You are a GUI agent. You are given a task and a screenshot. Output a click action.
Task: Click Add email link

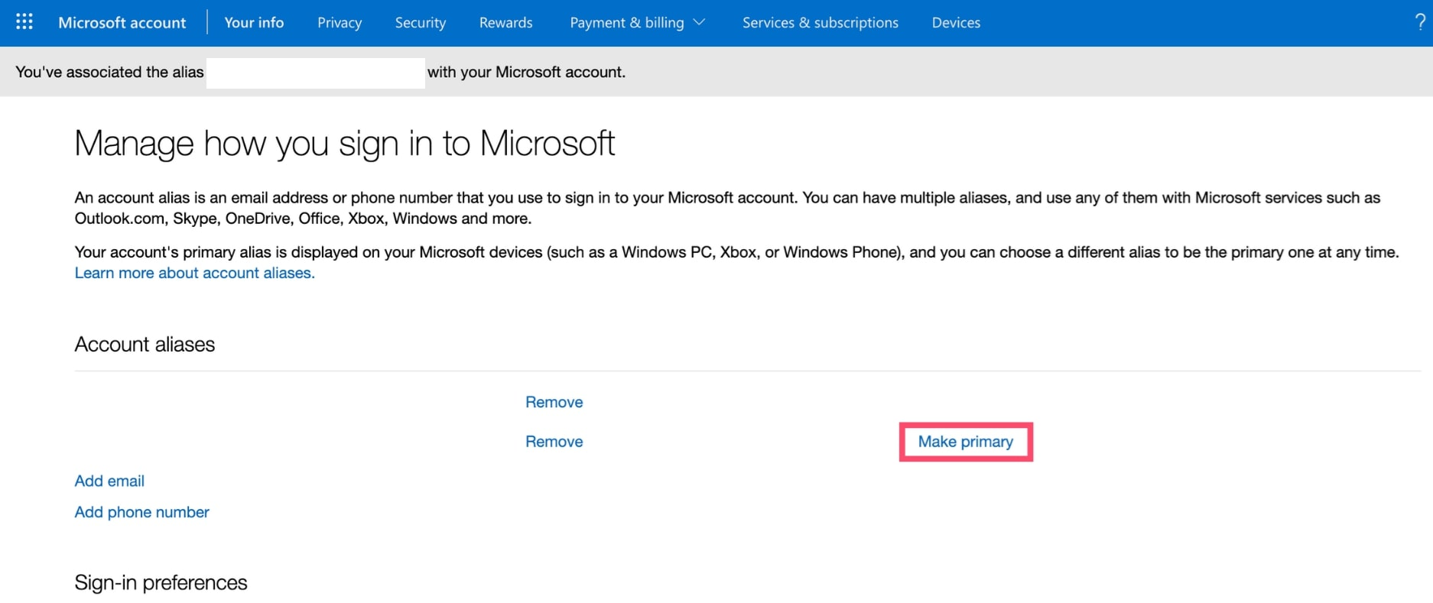109,481
